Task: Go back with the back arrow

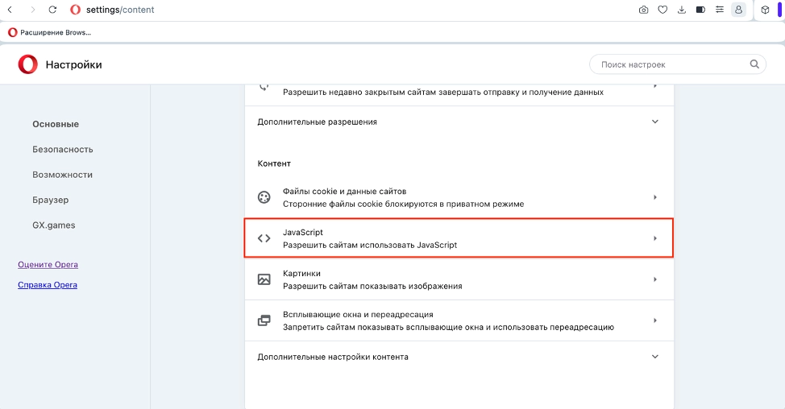Action: tap(10, 10)
